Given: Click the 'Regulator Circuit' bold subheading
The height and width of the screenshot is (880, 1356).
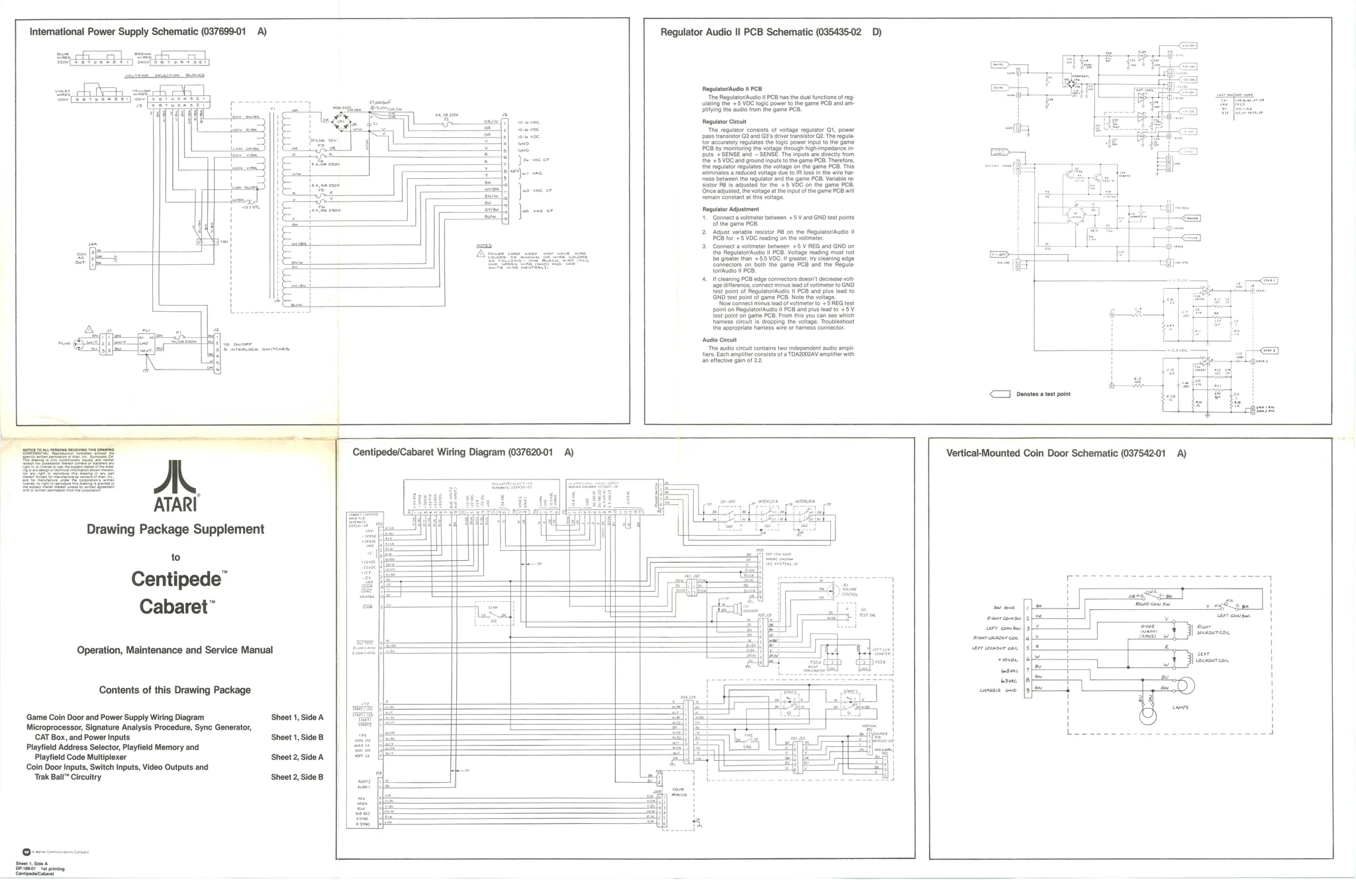Looking at the screenshot, I should coord(724,122).
